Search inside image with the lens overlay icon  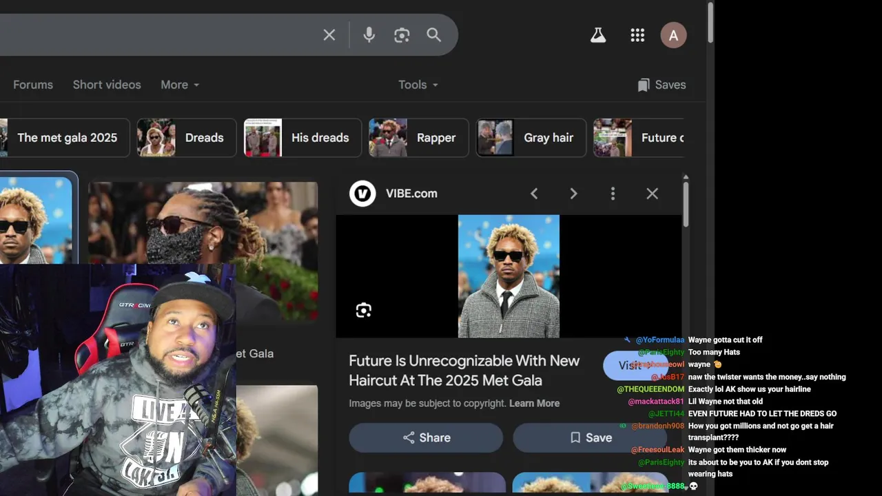(x=364, y=311)
